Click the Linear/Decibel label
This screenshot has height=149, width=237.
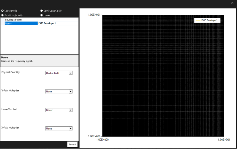[x=9, y=109]
